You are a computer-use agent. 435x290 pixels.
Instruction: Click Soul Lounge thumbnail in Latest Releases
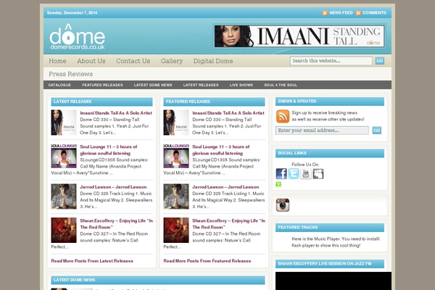click(x=64, y=156)
